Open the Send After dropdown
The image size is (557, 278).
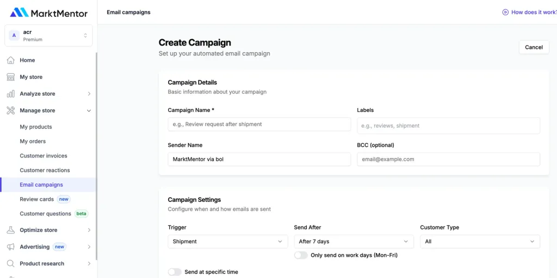point(354,242)
